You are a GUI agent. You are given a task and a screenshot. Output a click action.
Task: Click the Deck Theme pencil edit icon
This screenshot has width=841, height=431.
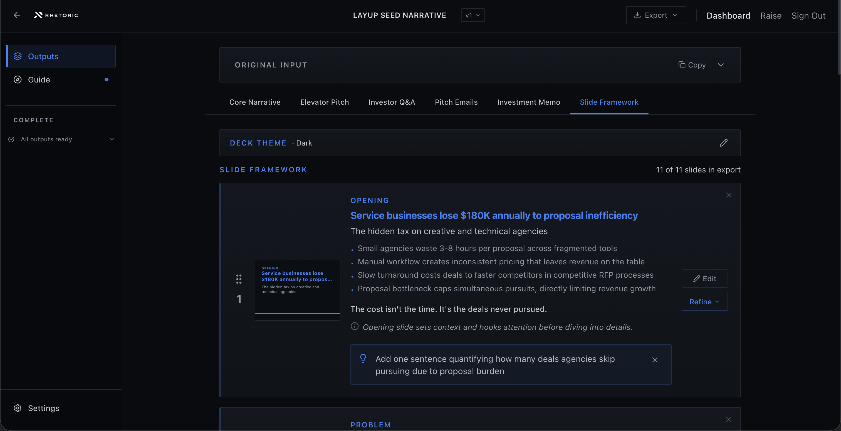723,143
